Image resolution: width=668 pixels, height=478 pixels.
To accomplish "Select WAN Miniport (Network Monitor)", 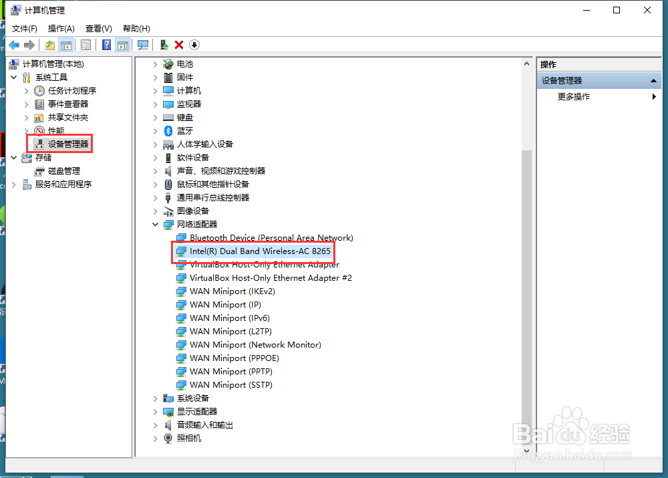I will [255, 344].
